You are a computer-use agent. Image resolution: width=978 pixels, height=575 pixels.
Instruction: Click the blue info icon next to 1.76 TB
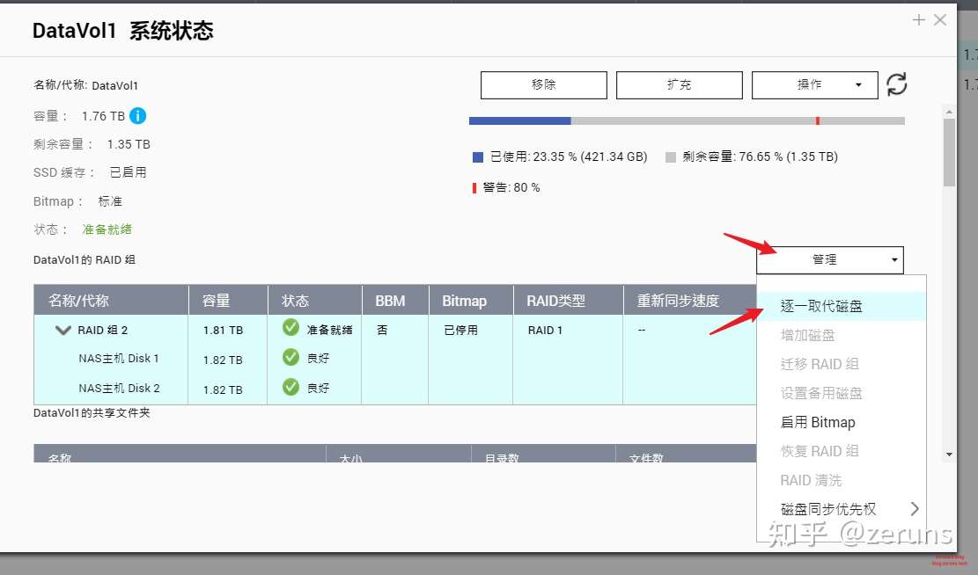click(139, 115)
